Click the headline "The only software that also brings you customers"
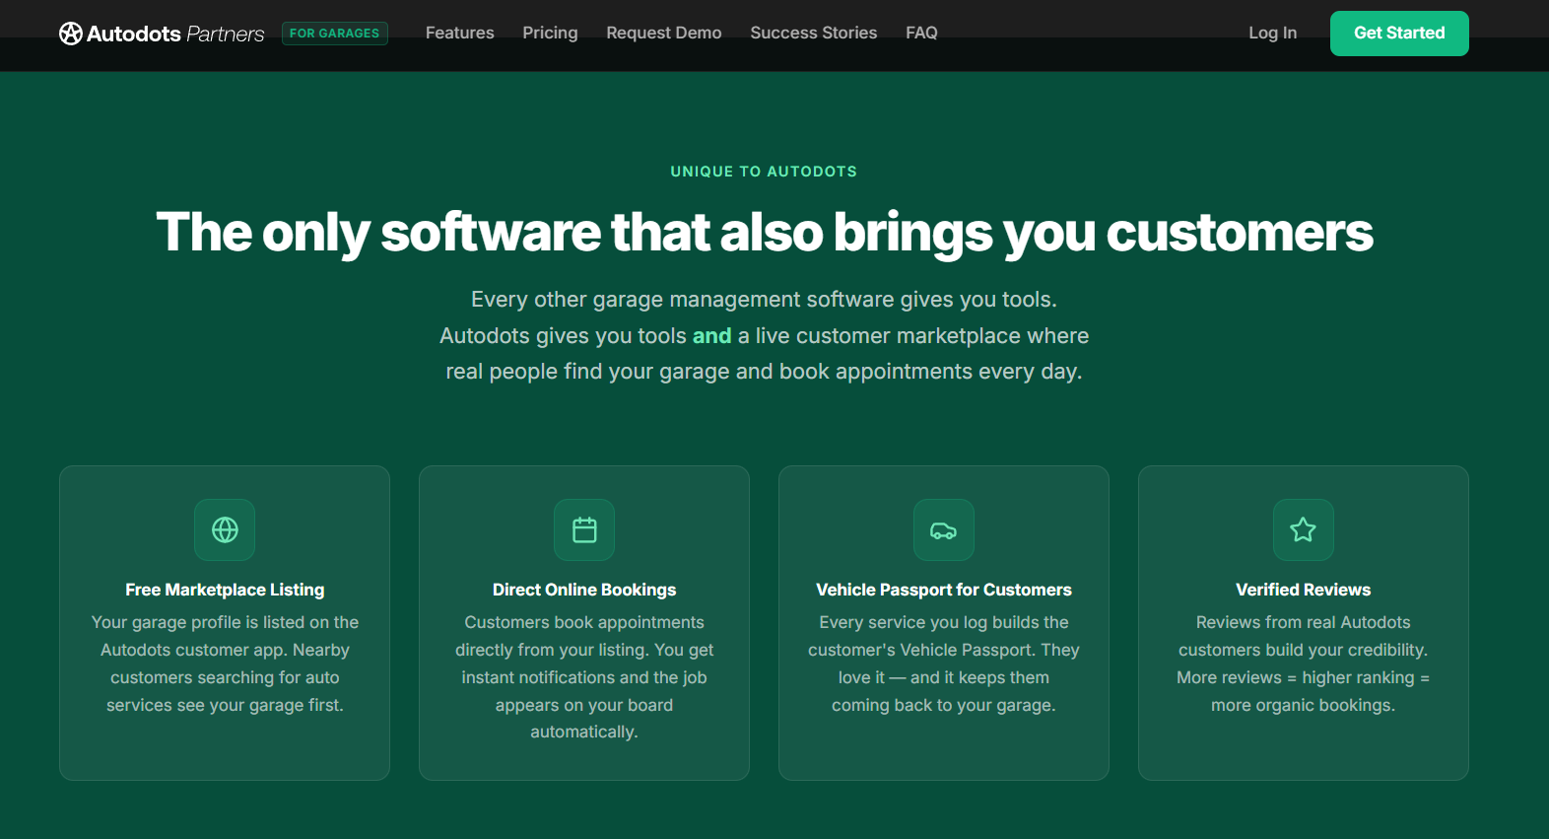The image size is (1549, 839). pyautogui.click(x=765, y=233)
